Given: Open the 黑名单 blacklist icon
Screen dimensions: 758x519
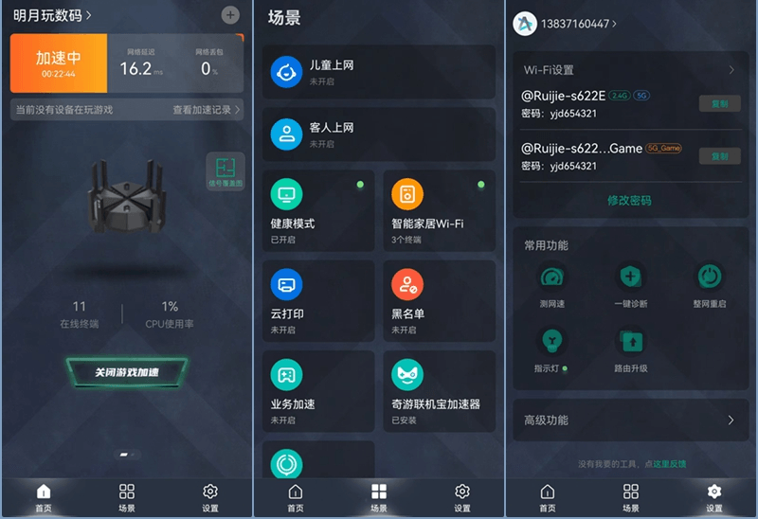Looking at the screenshot, I should pos(407,284).
